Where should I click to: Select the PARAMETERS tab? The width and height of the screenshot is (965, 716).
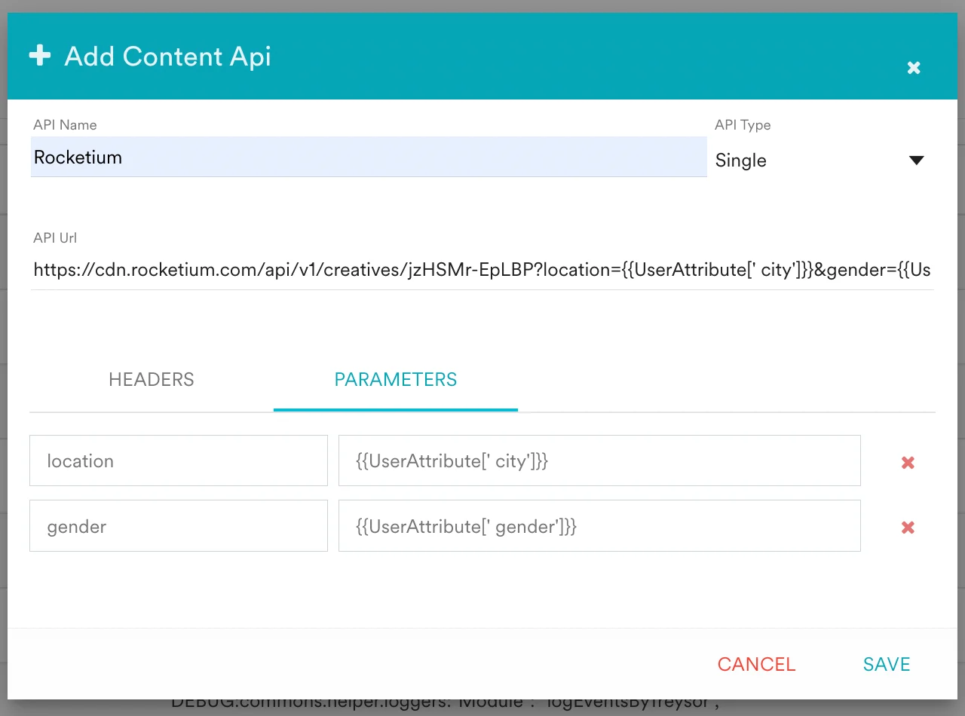point(396,379)
